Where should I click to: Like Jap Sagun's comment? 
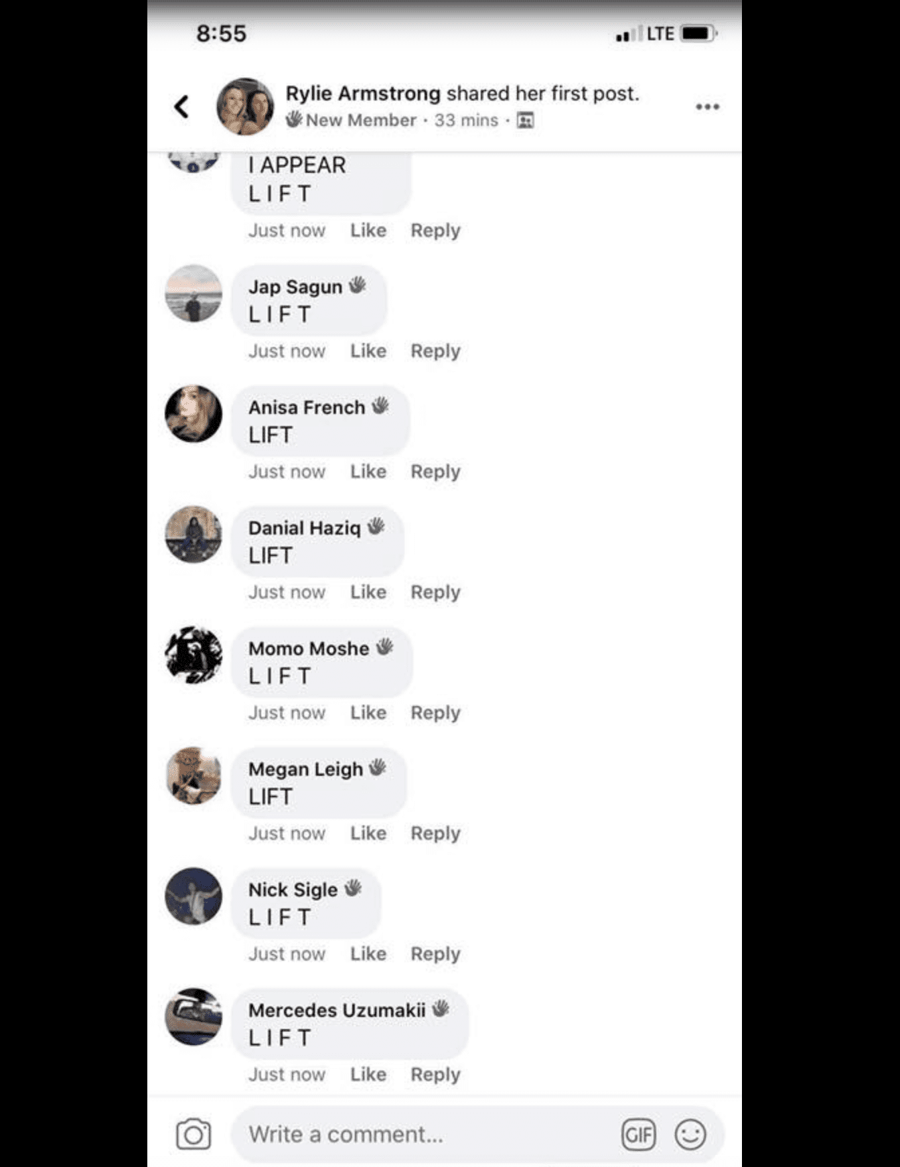coord(368,351)
